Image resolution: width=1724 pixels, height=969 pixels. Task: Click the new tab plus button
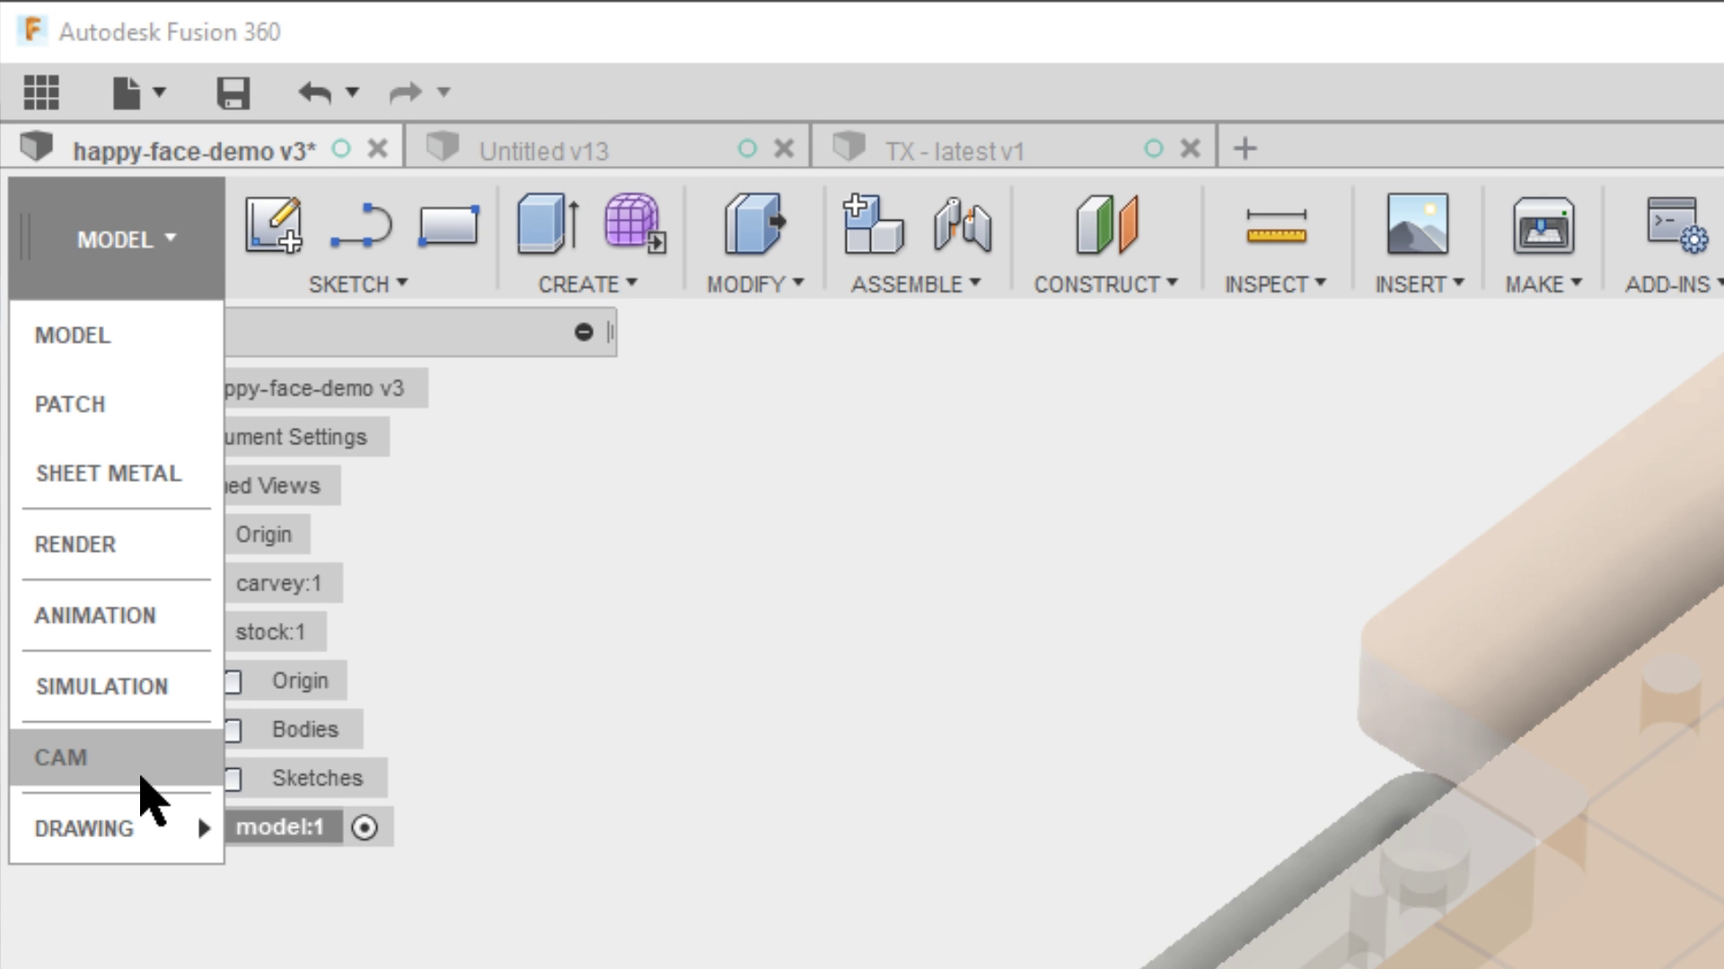[1245, 148]
